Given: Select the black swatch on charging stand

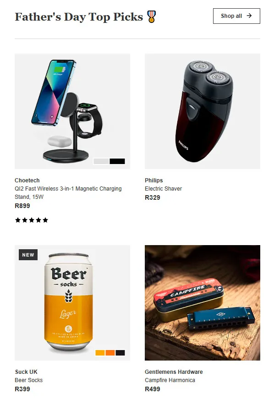Looking at the screenshot, I should [117, 161].
